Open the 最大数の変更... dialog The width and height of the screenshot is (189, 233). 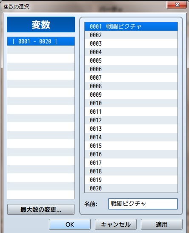click(x=41, y=210)
